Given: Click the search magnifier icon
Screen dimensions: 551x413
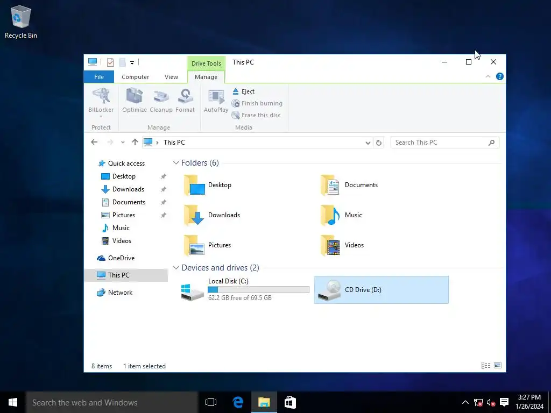Looking at the screenshot, I should click(x=491, y=142).
